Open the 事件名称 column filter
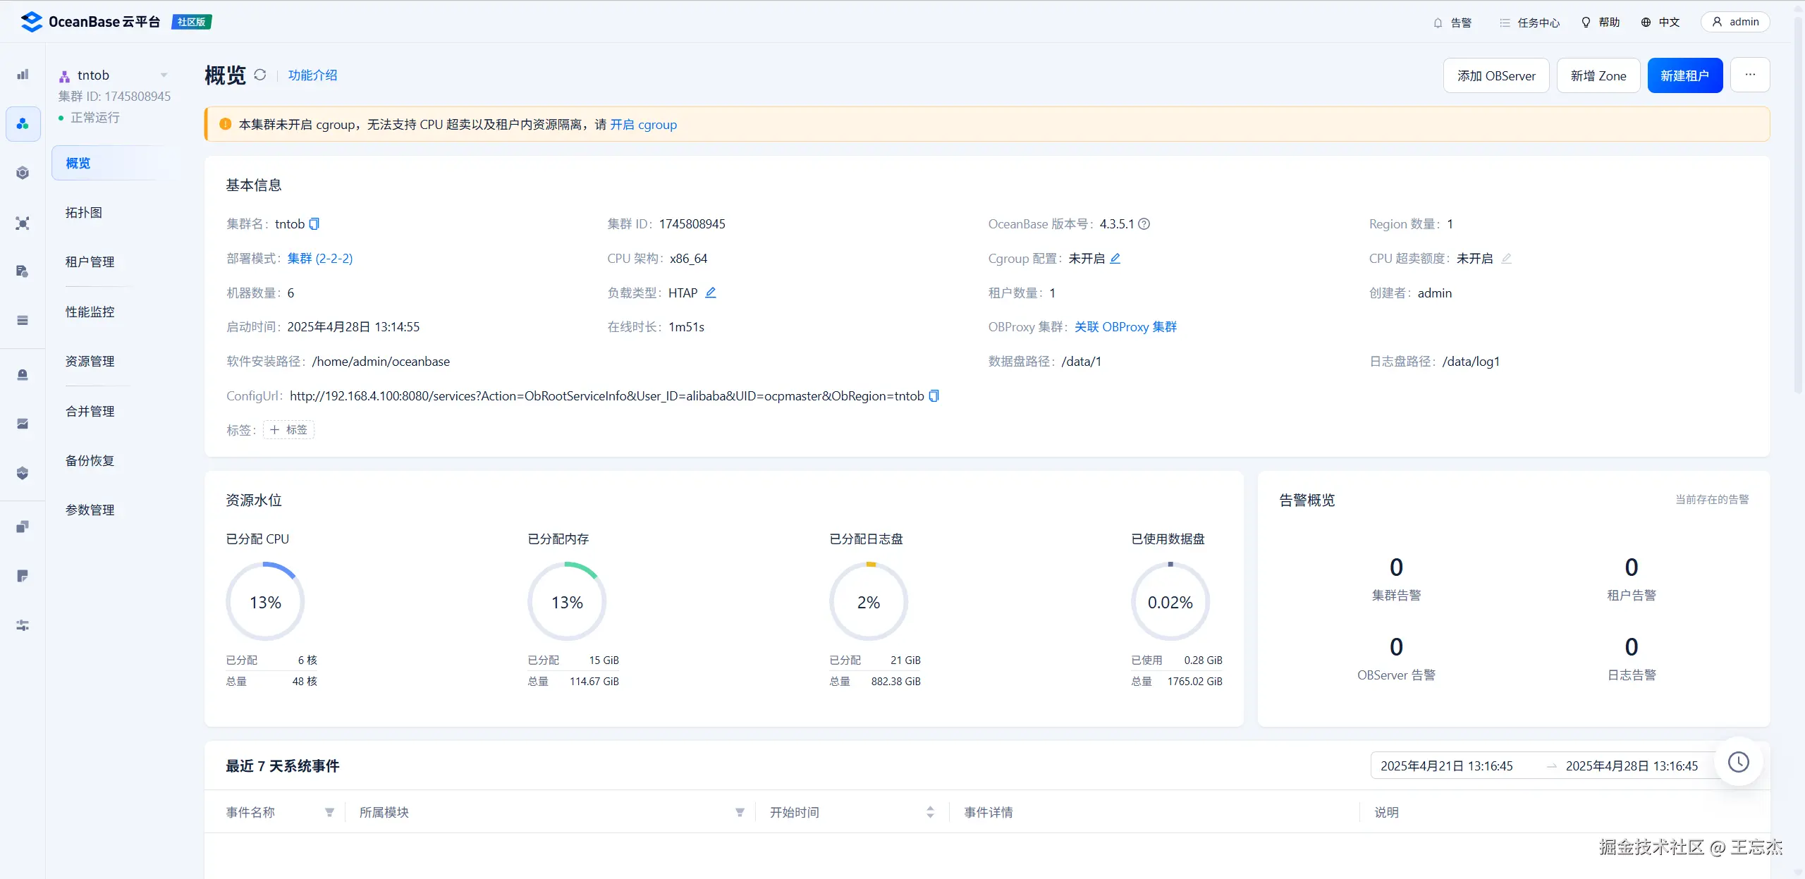The width and height of the screenshot is (1805, 879). (x=329, y=813)
